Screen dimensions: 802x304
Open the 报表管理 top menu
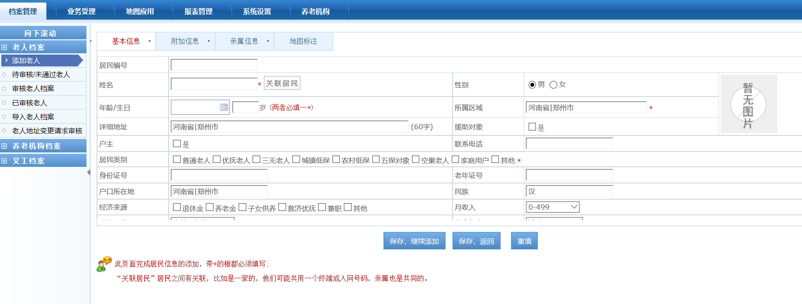pyautogui.click(x=198, y=11)
